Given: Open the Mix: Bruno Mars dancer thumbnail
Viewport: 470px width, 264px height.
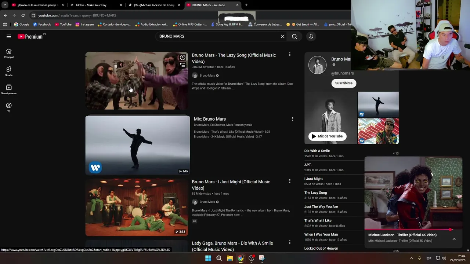Looking at the screenshot, I should (x=138, y=145).
